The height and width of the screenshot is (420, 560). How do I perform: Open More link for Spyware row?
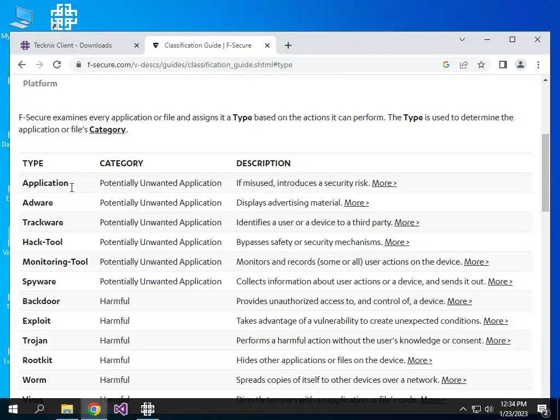click(500, 281)
